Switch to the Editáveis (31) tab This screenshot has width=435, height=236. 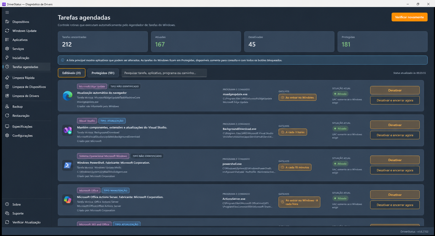pyautogui.click(x=72, y=73)
